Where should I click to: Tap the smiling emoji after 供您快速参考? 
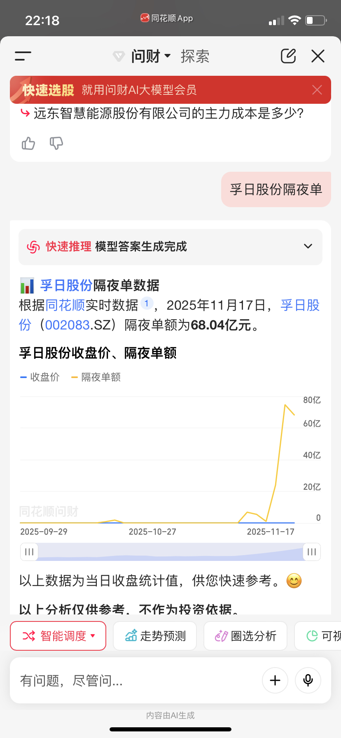(x=294, y=581)
